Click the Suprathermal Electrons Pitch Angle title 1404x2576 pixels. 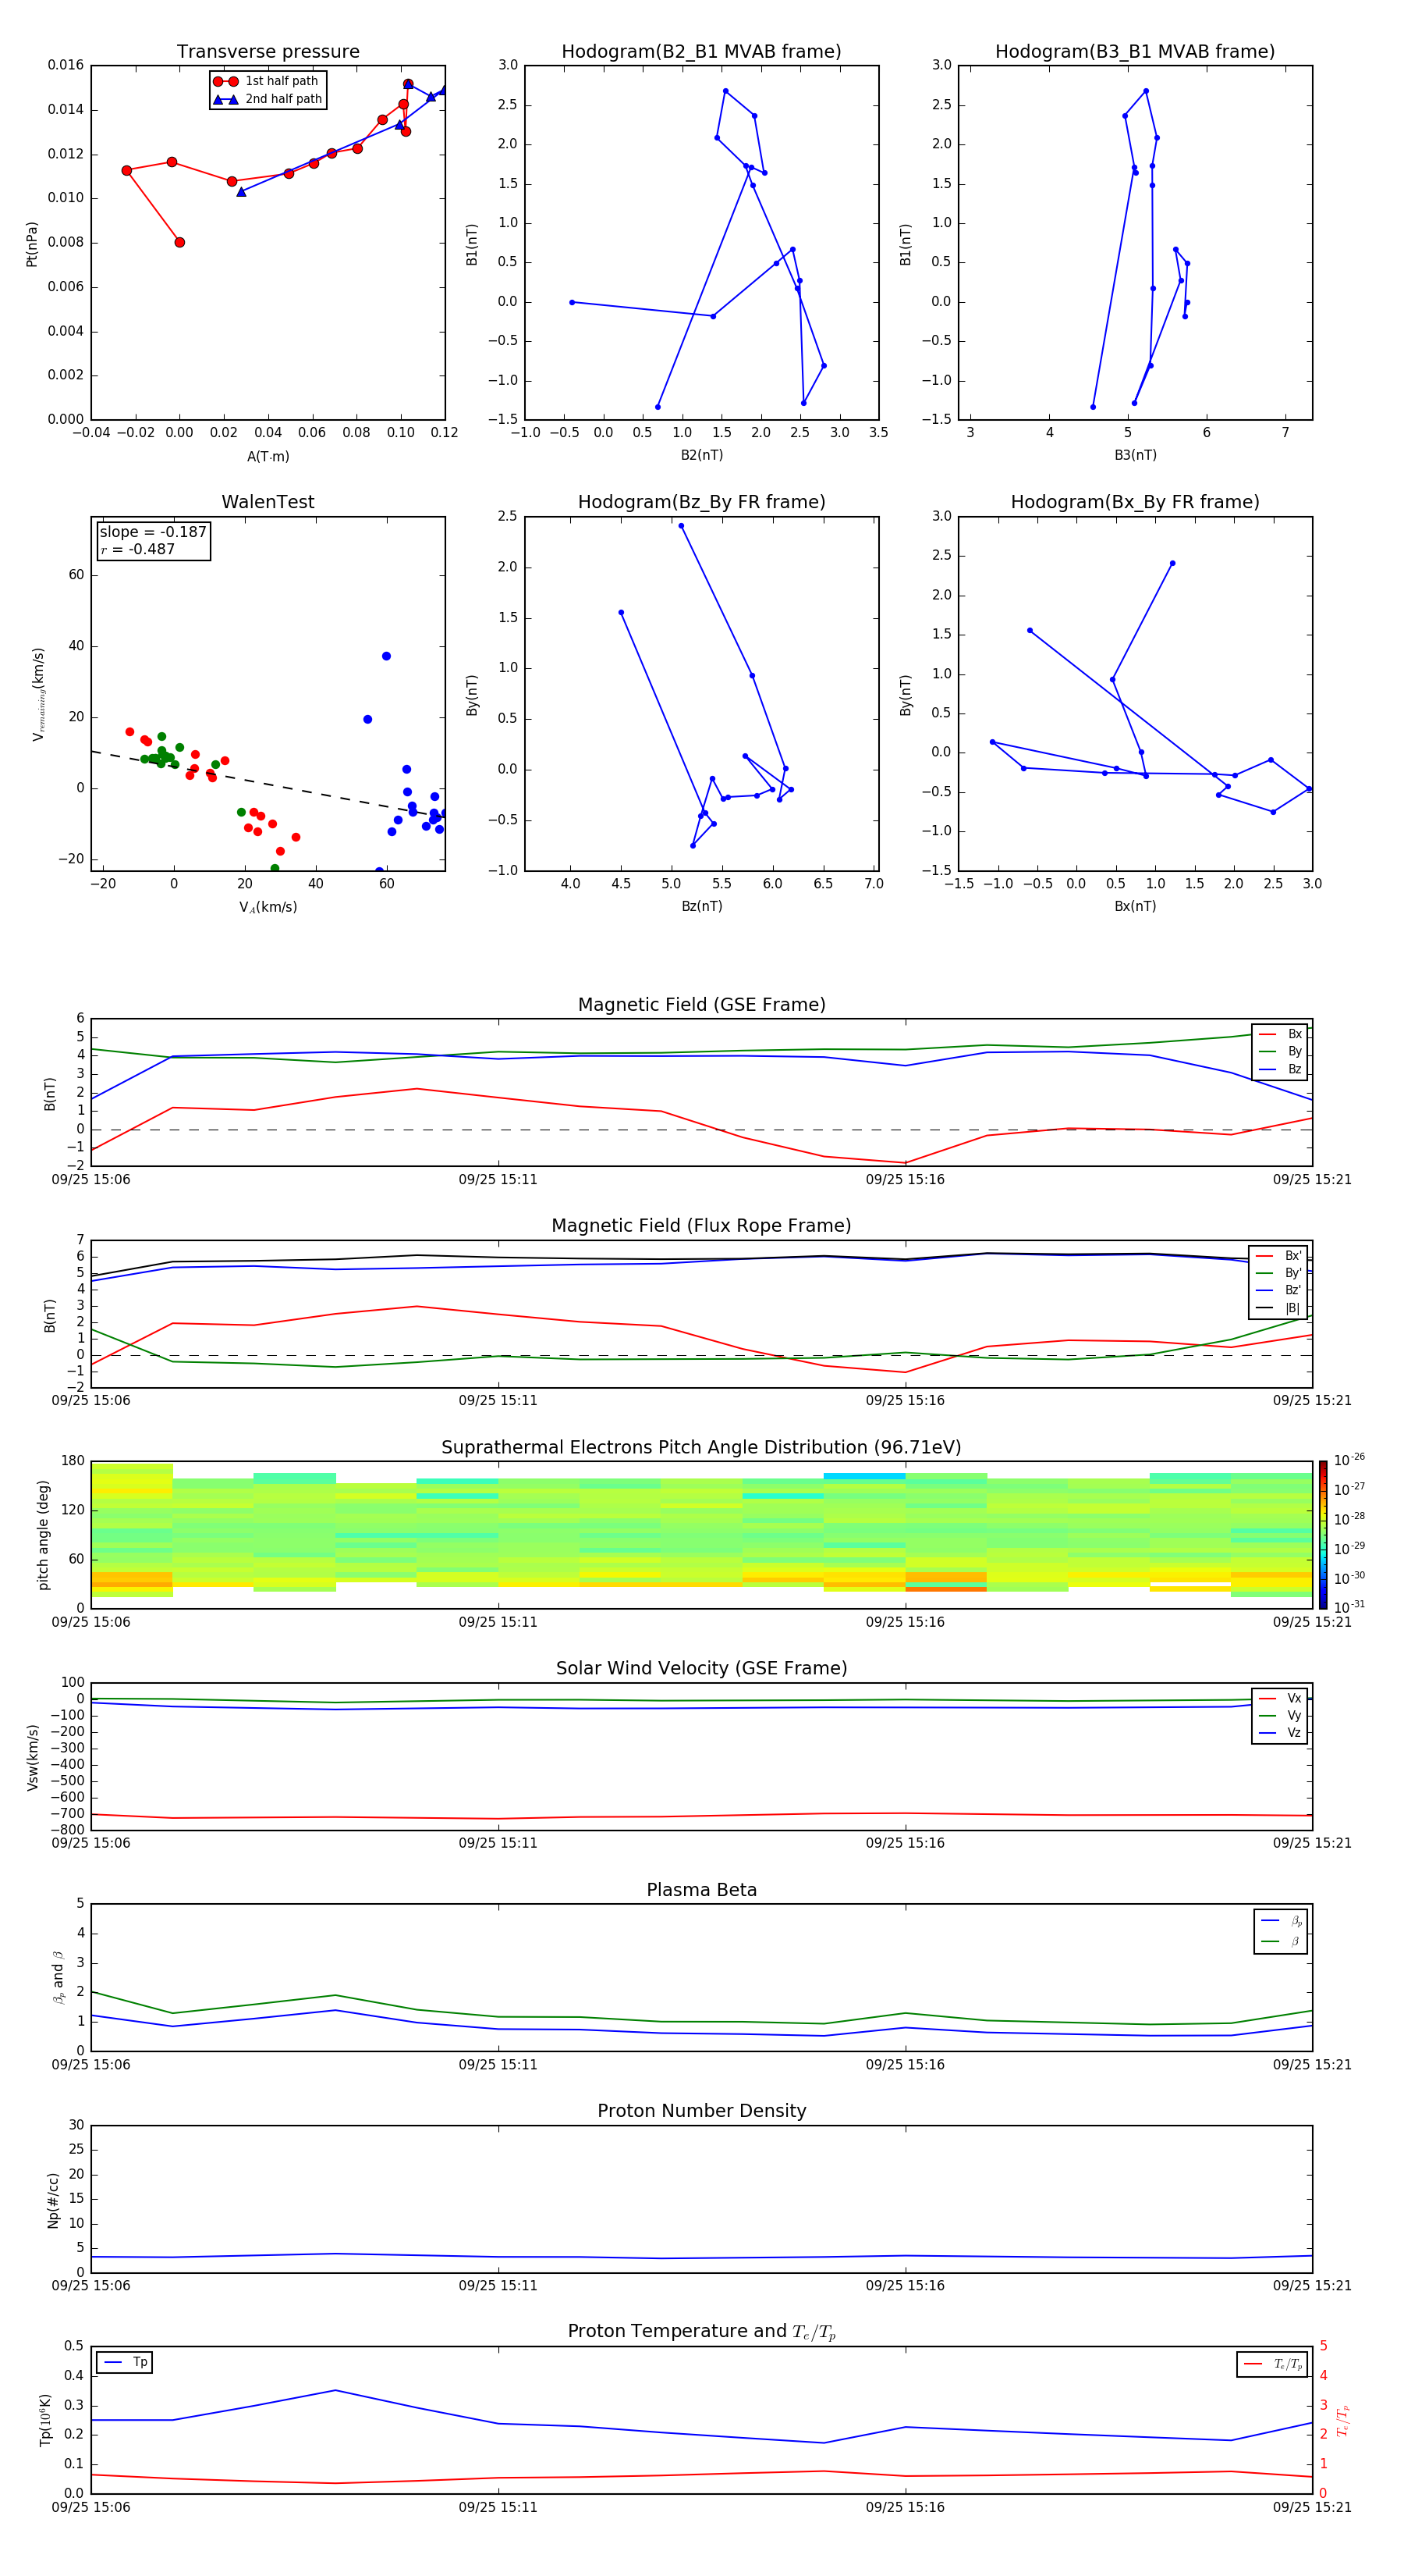[x=701, y=1447]
